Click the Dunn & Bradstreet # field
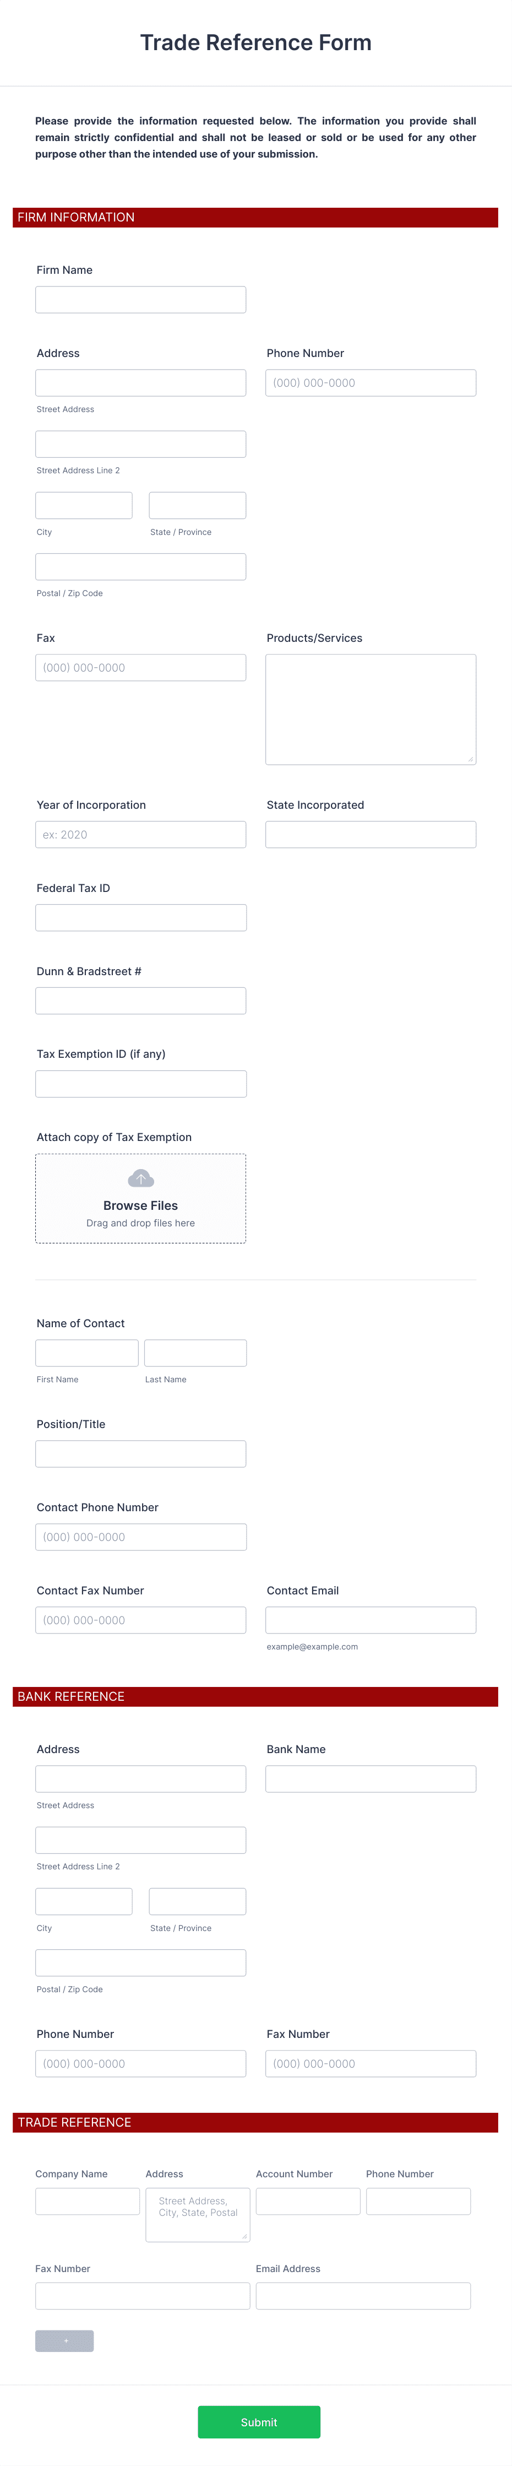The width and height of the screenshot is (512, 2466). coord(141,1001)
